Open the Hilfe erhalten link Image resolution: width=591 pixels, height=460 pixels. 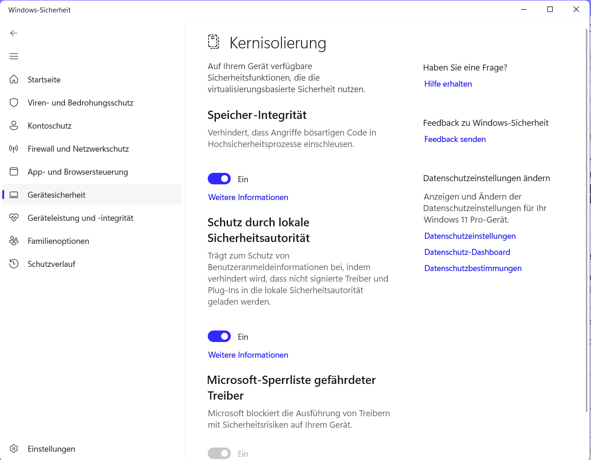(448, 84)
